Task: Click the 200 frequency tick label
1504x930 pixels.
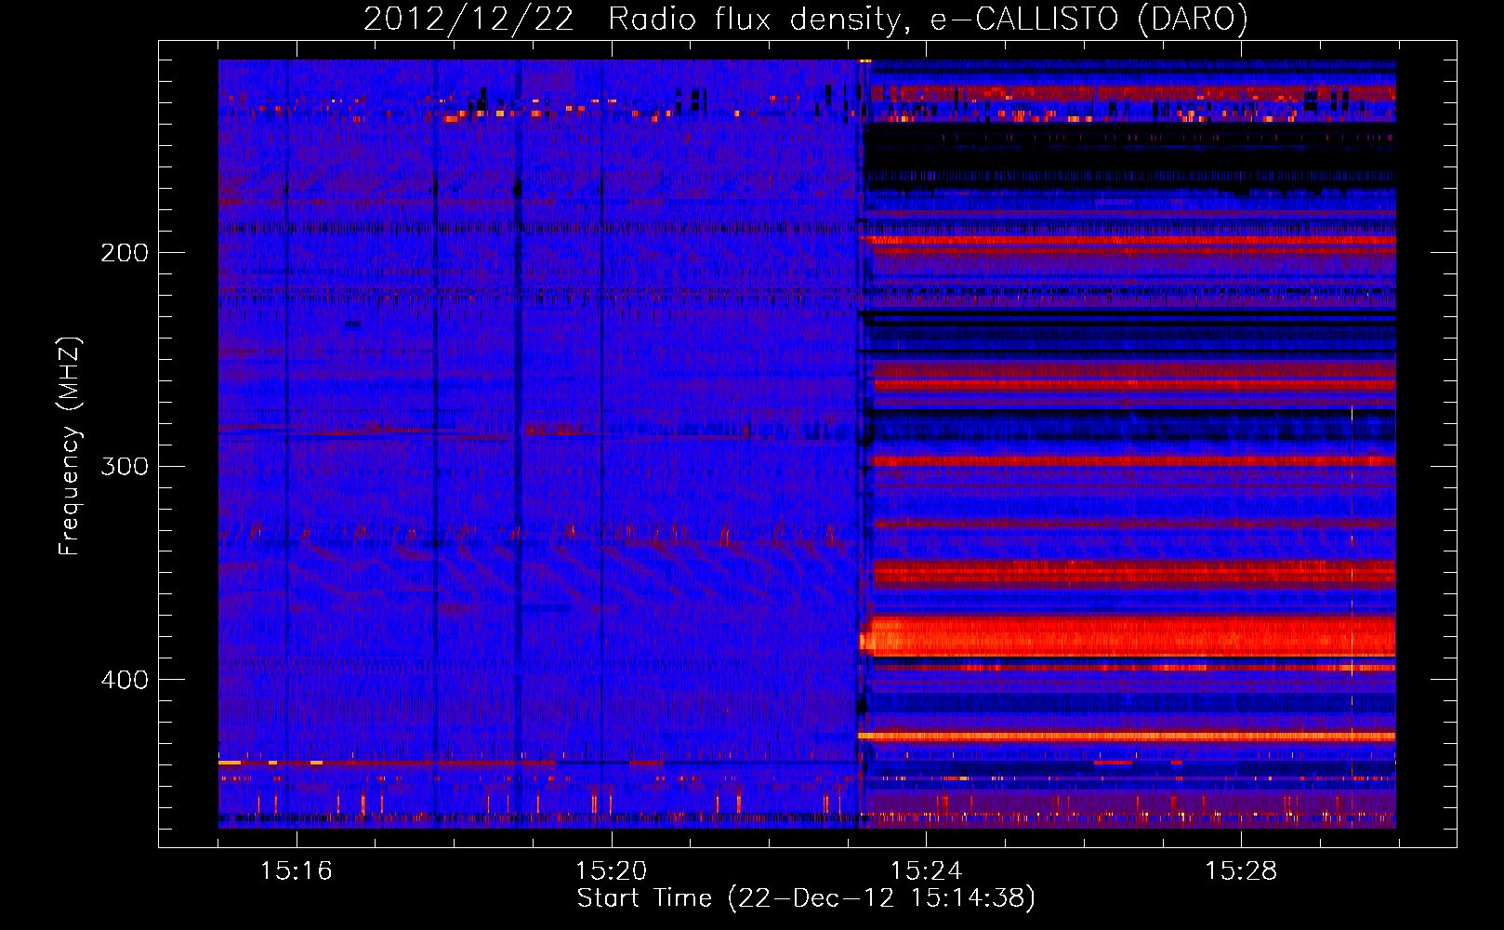Action: tap(125, 253)
